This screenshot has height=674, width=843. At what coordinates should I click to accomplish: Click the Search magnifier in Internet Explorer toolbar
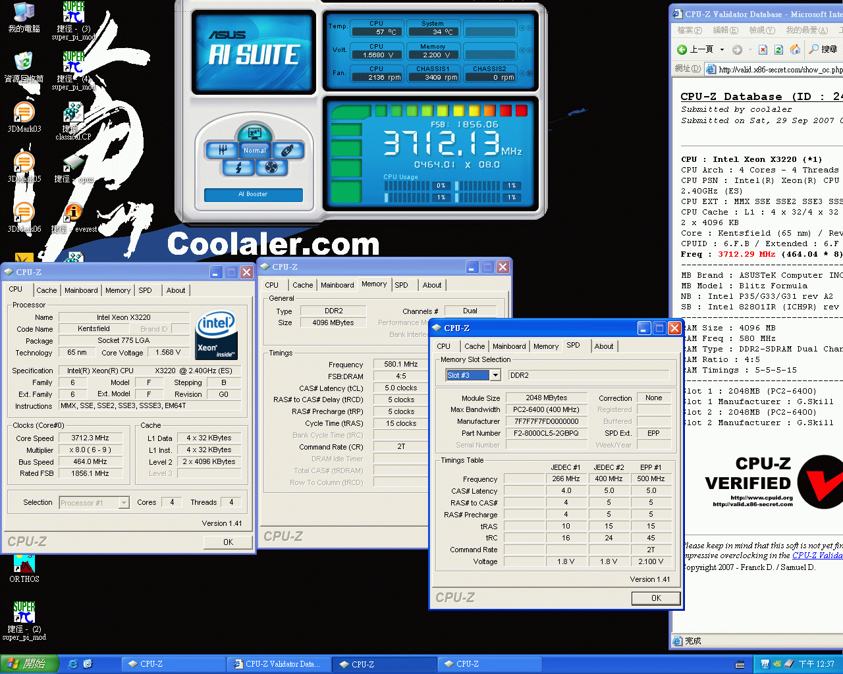[x=815, y=49]
